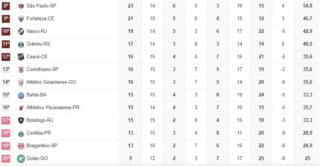Image resolution: width=320 pixels, height=166 pixels.
Task: Open the Athletico Paranaense-PR team name
Action: tap(53, 108)
